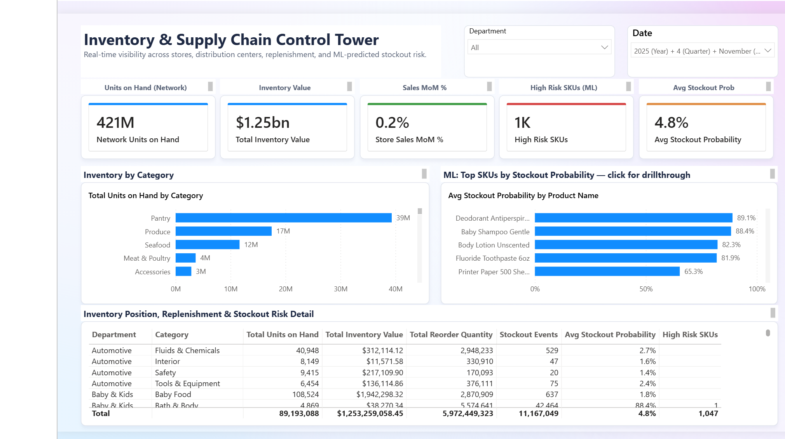785x439 pixels.
Task: Click the Meat & Poultry 4M bar
Action: pos(186,258)
